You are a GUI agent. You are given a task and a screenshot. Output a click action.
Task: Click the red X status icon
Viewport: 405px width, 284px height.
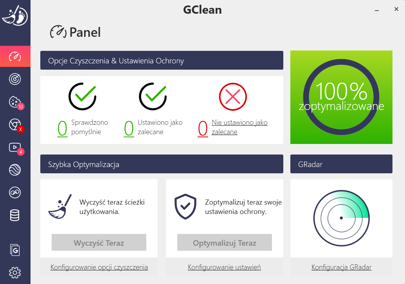coord(233,97)
